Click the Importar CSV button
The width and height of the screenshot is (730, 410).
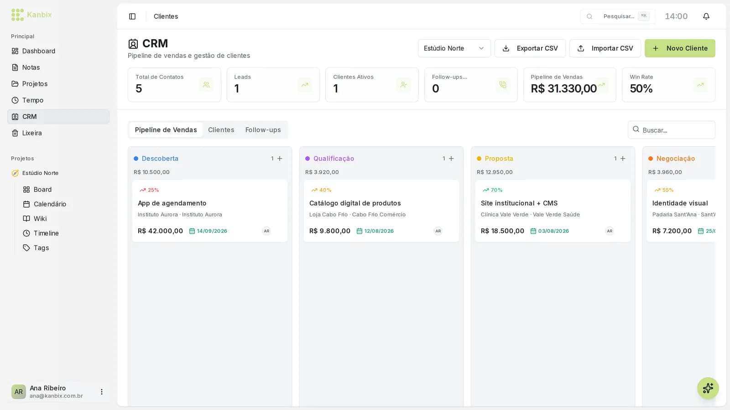pyautogui.click(x=605, y=48)
